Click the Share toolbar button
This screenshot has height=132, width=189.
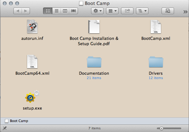point(127,11)
